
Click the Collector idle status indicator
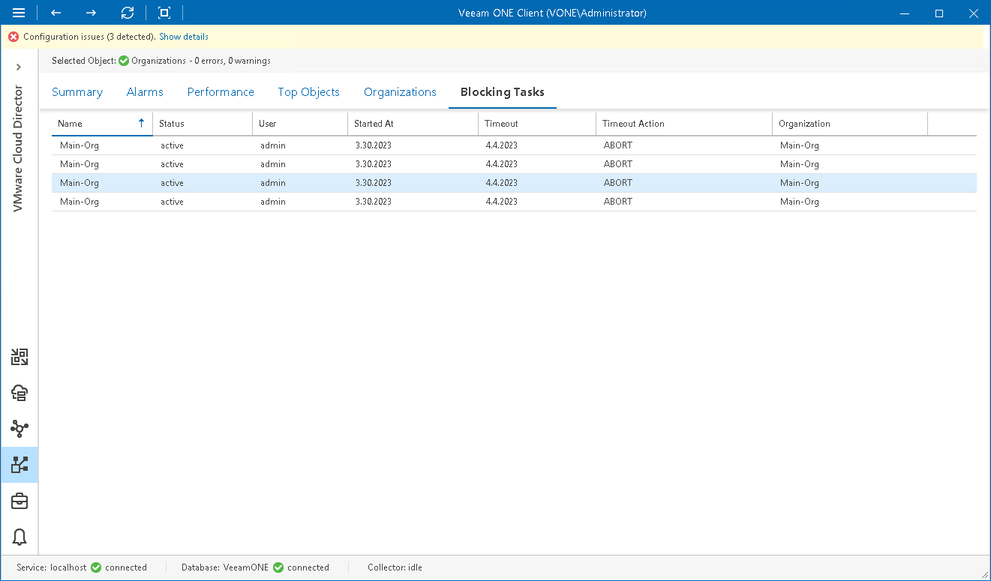click(x=394, y=568)
